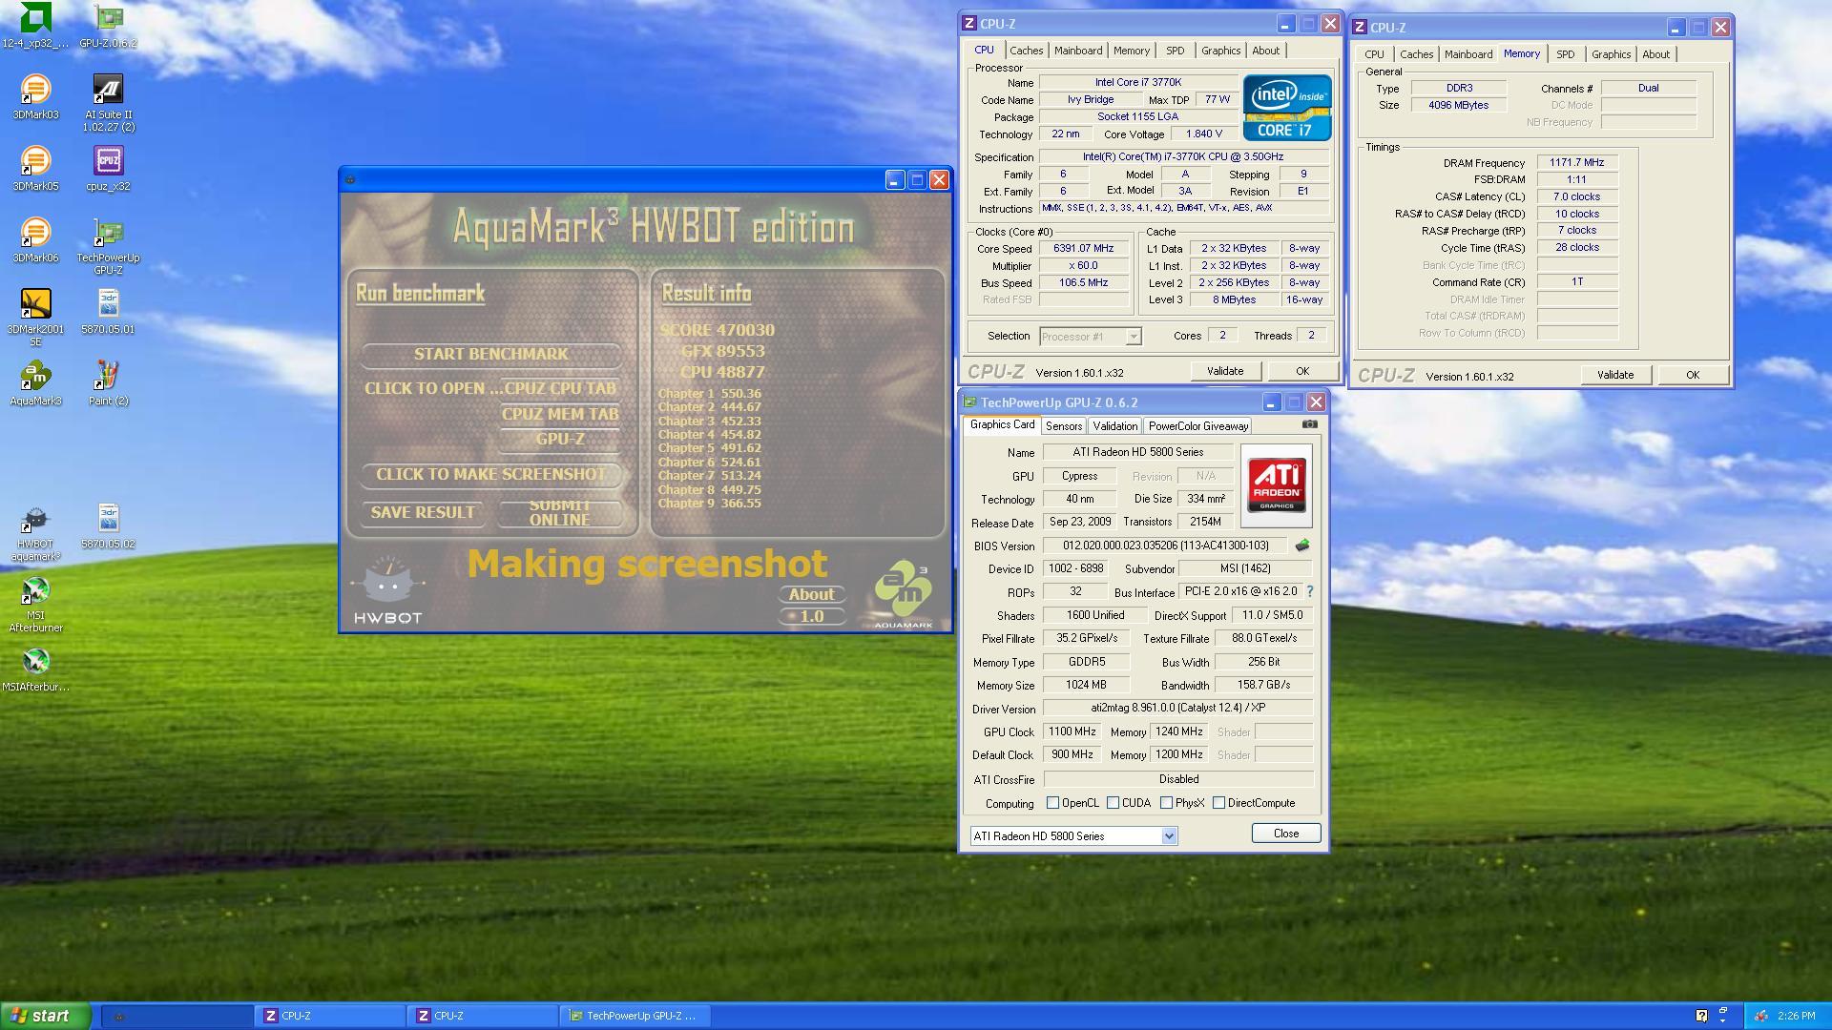The height and width of the screenshot is (1030, 1832).
Task: Click the DRAM Frequency value 1171.7 MHz
Action: (x=1576, y=162)
